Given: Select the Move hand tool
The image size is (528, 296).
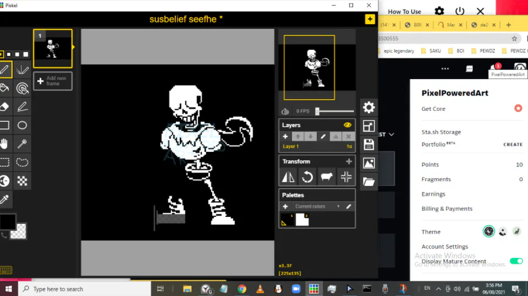Looking at the screenshot, I should click(x=5, y=144).
